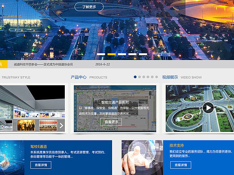Select the fourth products pagination dot
Screen dimensions: 234x175
coord(148,77)
